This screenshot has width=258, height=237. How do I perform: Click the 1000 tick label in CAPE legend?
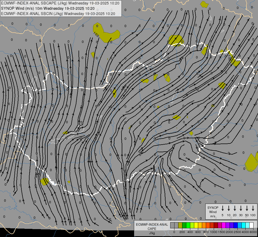tap(214, 232)
